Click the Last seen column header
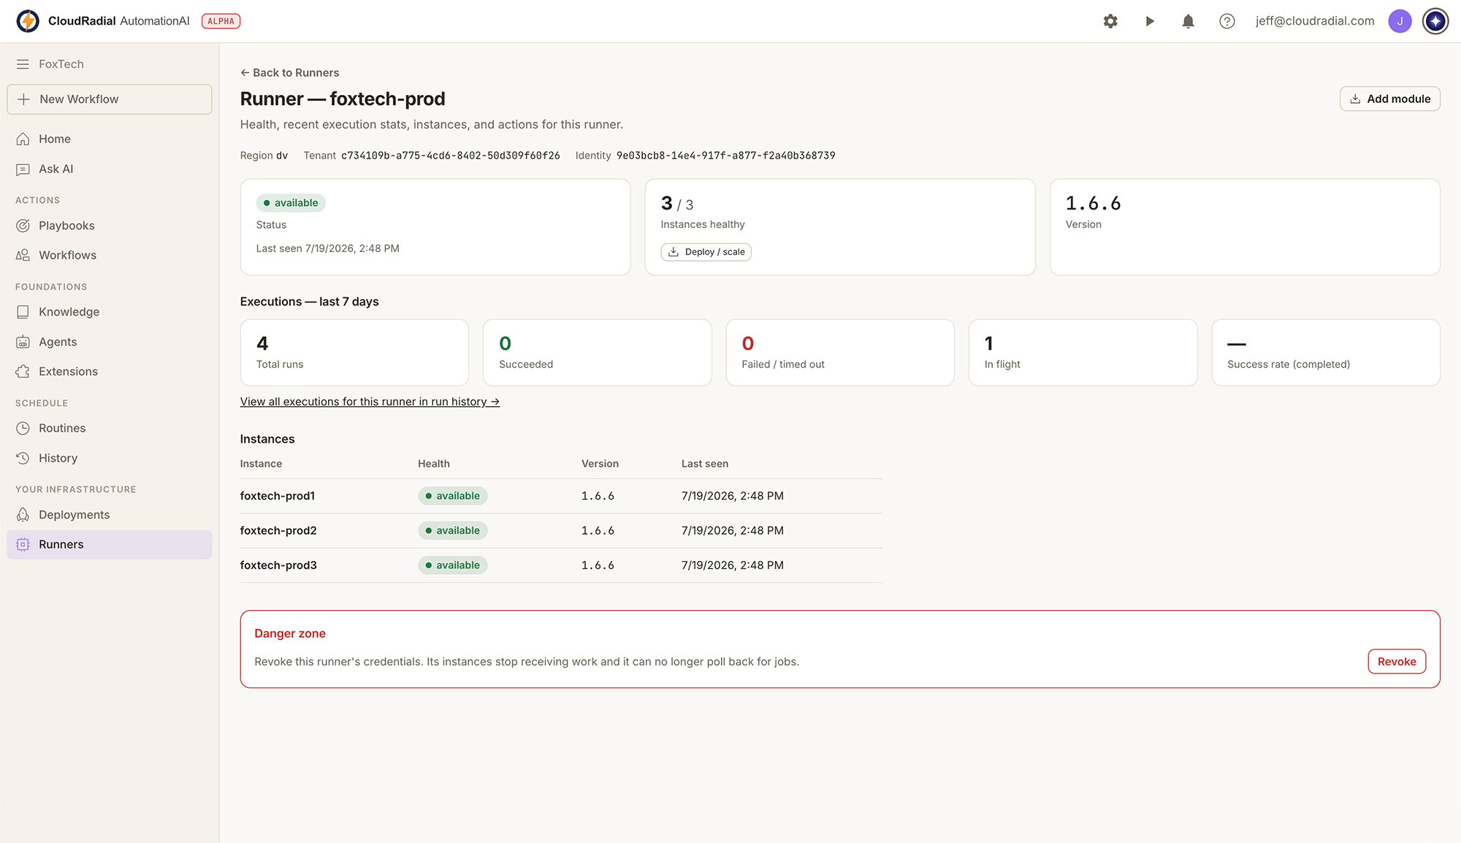The image size is (1461, 843). (x=705, y=464)
